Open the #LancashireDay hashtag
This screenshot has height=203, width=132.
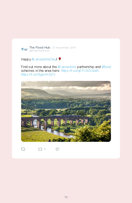[x=44, y=59]
